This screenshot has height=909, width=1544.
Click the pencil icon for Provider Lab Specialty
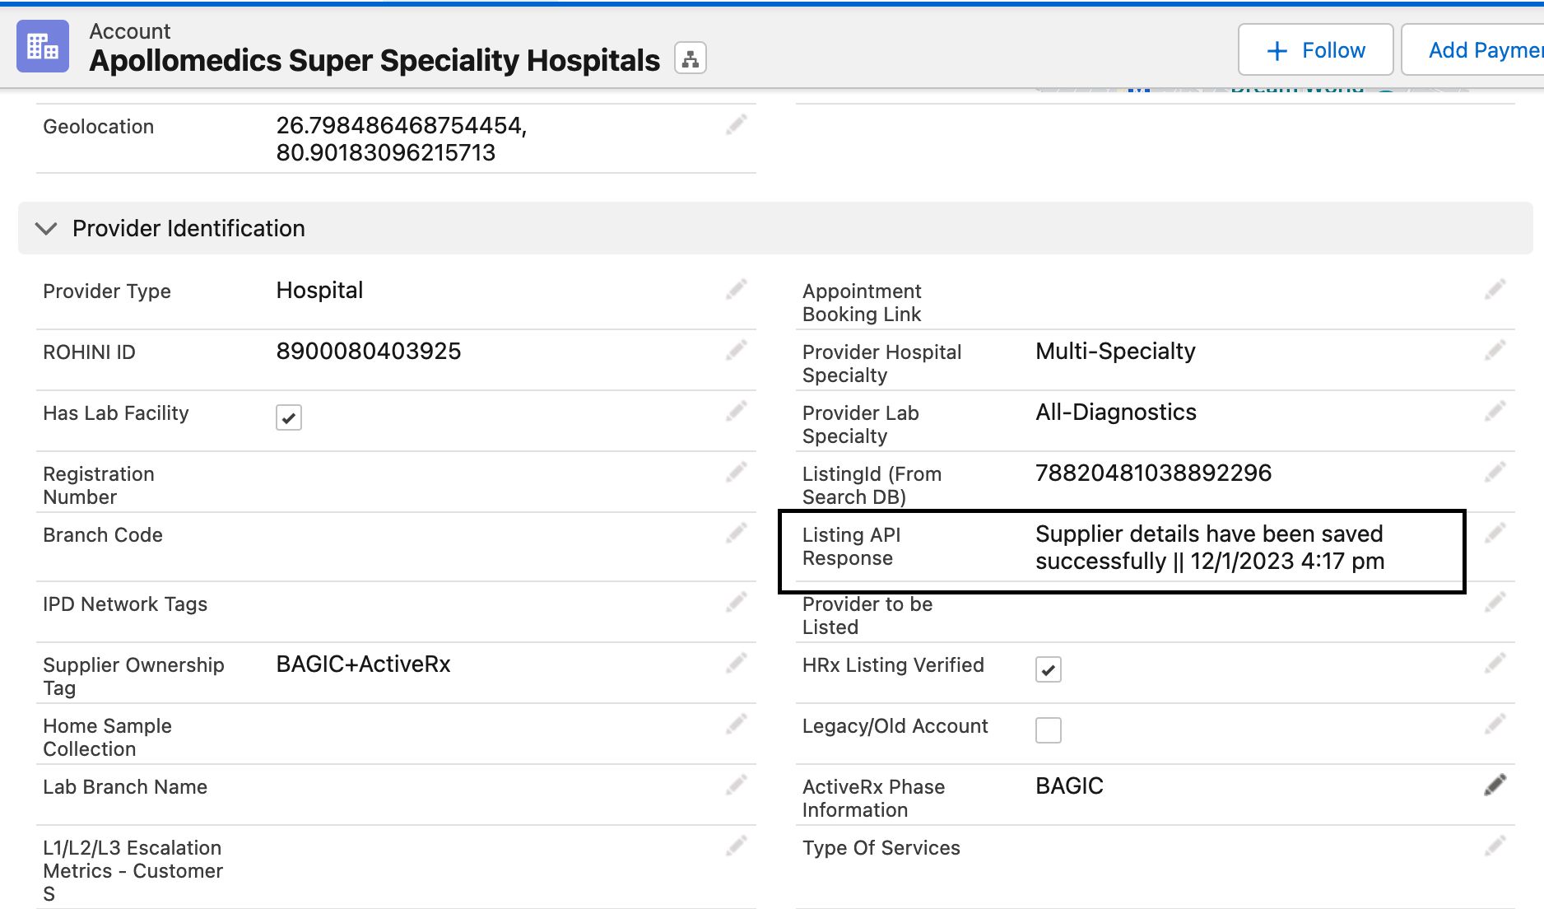point(1495,412)
